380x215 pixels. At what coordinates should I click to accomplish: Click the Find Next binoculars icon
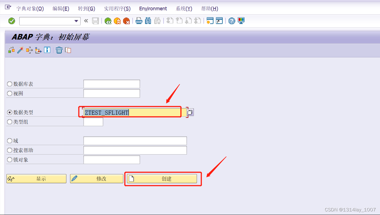(157, 21)
